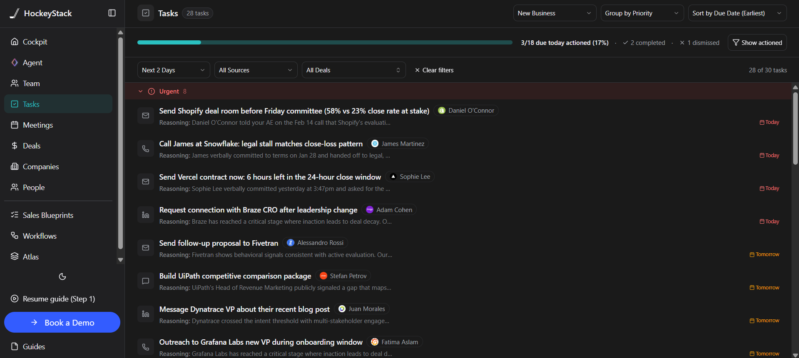The width and height of the screenshot is (799, 358).
Task: Click the phone icon for Snowflake task
Action: coord(146,148)
